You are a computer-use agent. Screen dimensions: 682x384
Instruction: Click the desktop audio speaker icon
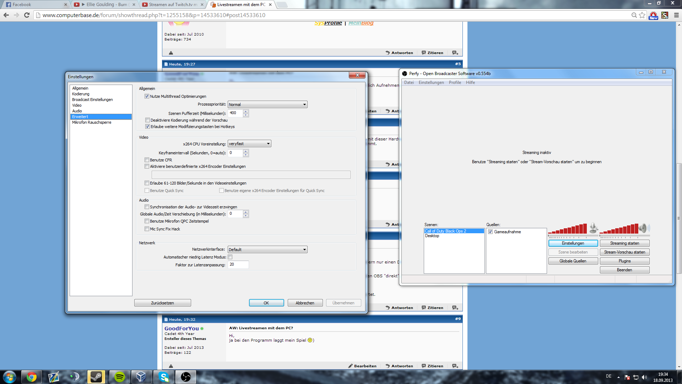(644, 228)
